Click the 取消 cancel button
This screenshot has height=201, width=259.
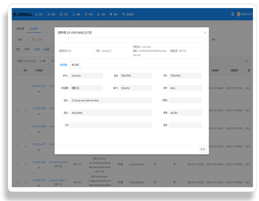(202, 149)
